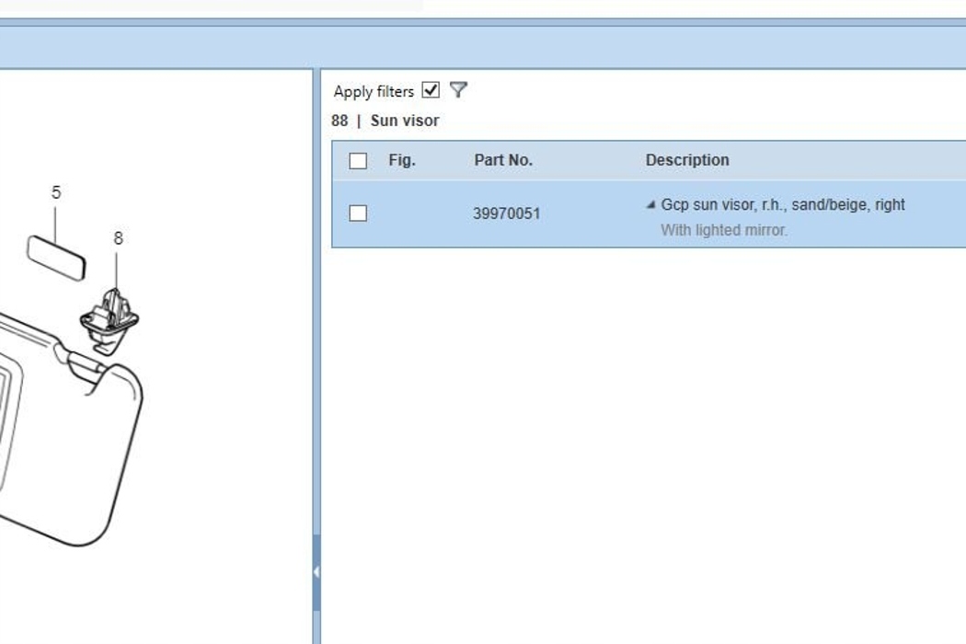Click callout number 8 in the diagram

pos(119,238)
